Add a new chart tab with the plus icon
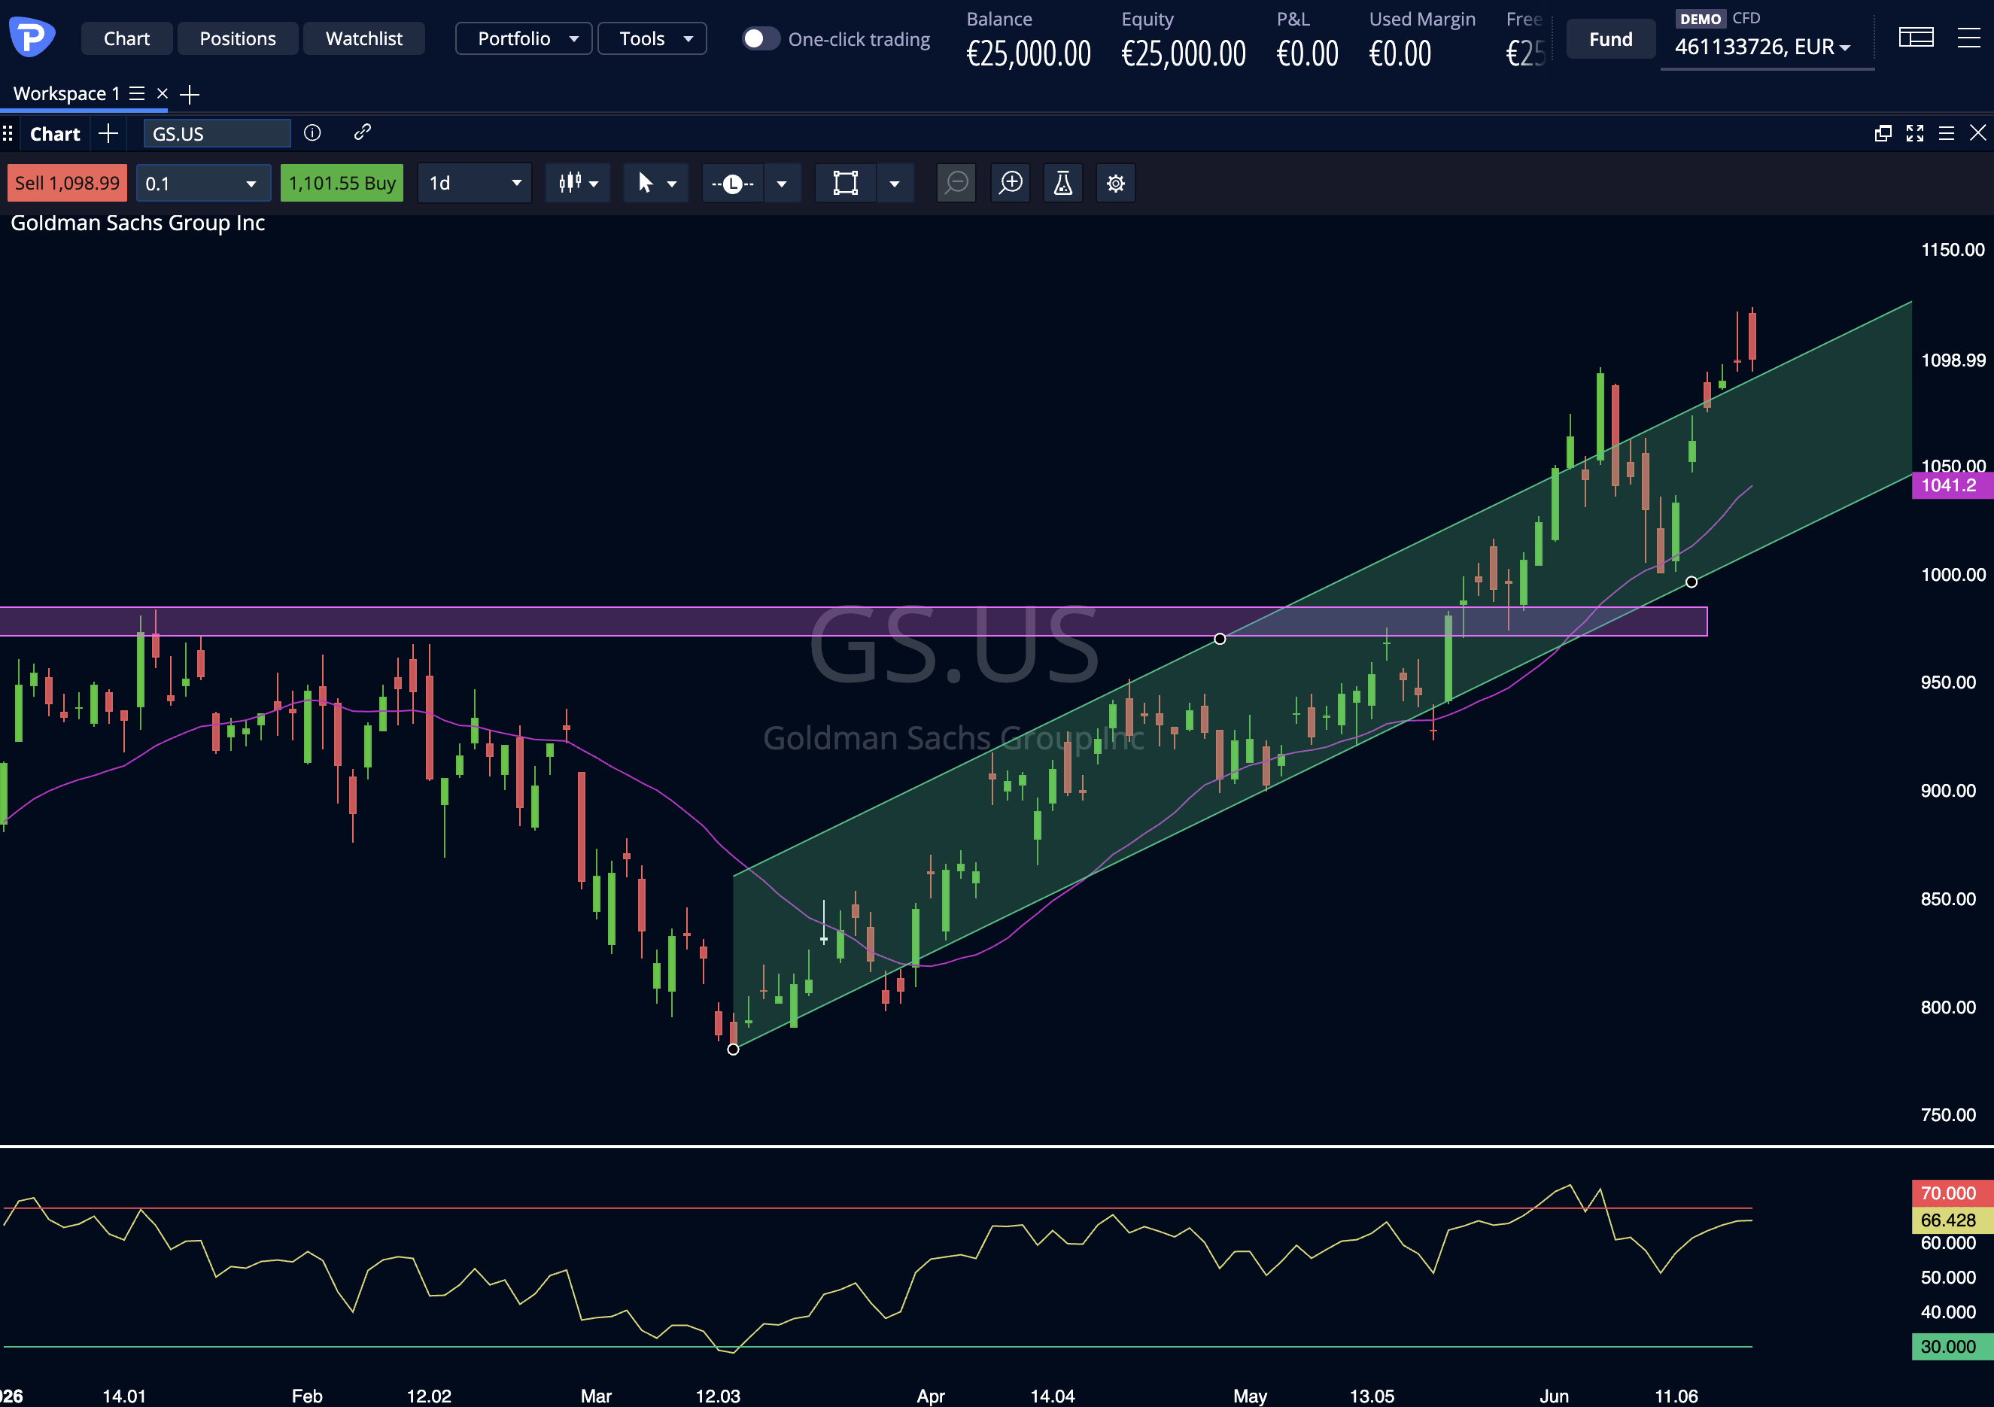The width and height of the screenshot is (1994, 1407). [x=108, y=134]
